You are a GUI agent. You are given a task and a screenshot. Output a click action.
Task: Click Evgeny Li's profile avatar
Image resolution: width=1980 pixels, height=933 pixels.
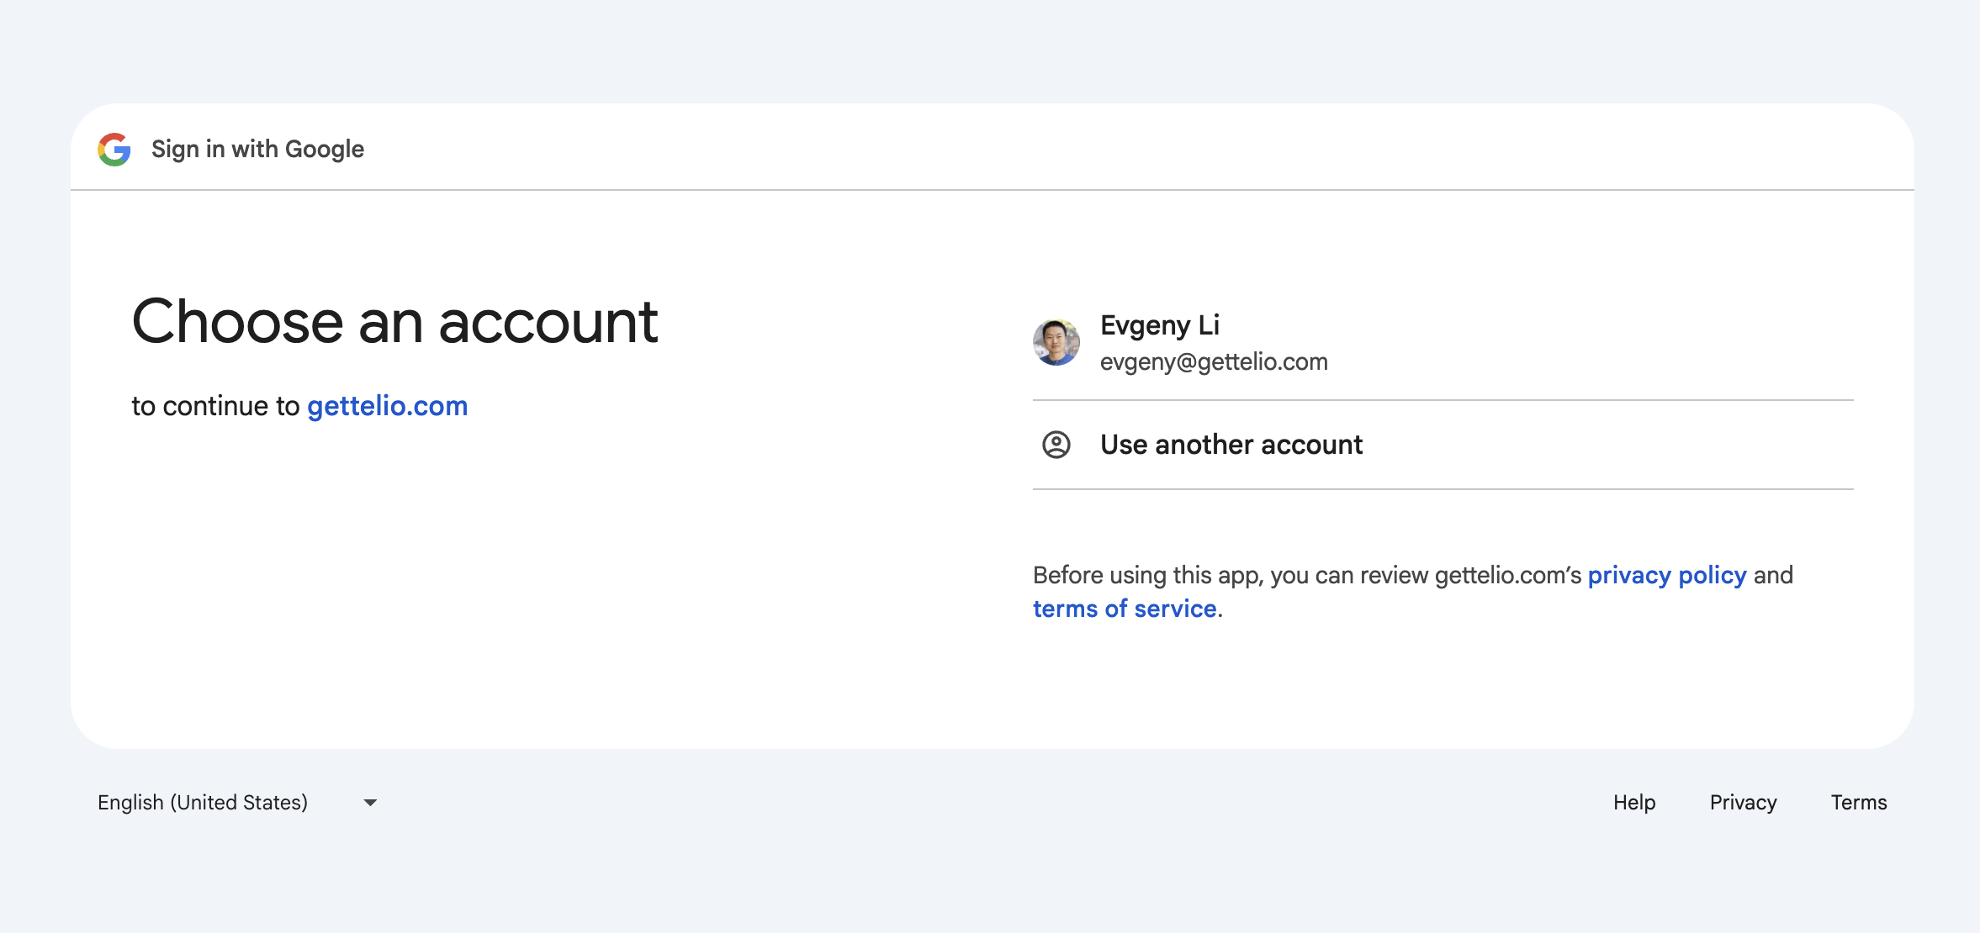tap(1056, 342)
